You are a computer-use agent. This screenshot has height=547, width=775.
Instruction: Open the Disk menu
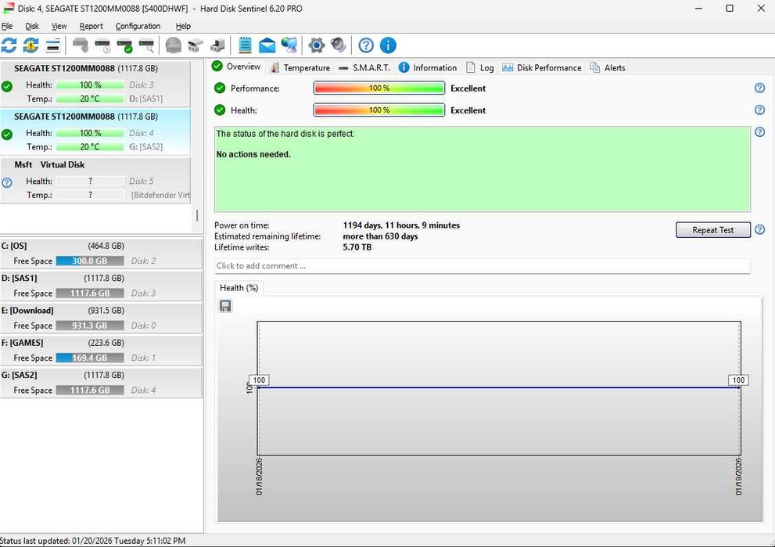[32, 26]
